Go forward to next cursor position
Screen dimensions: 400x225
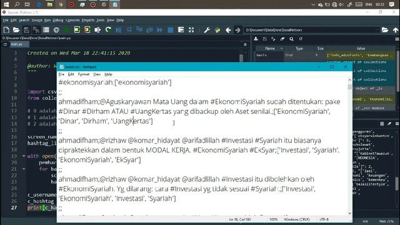[237, 30]
